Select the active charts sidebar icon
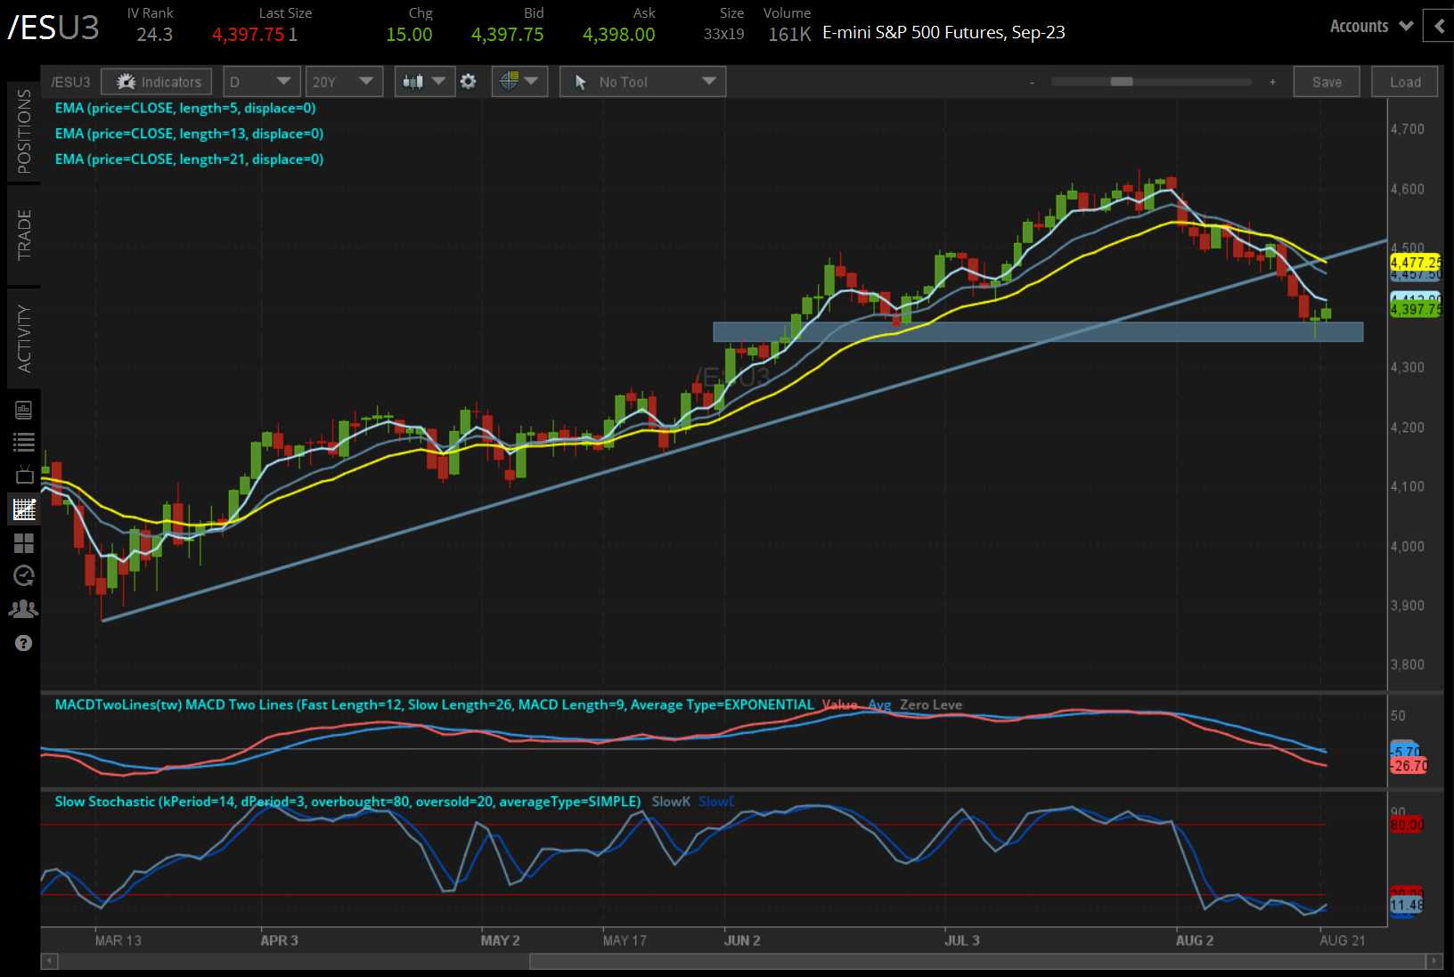This screenshot has width=1454, height=977. (24, 509)
